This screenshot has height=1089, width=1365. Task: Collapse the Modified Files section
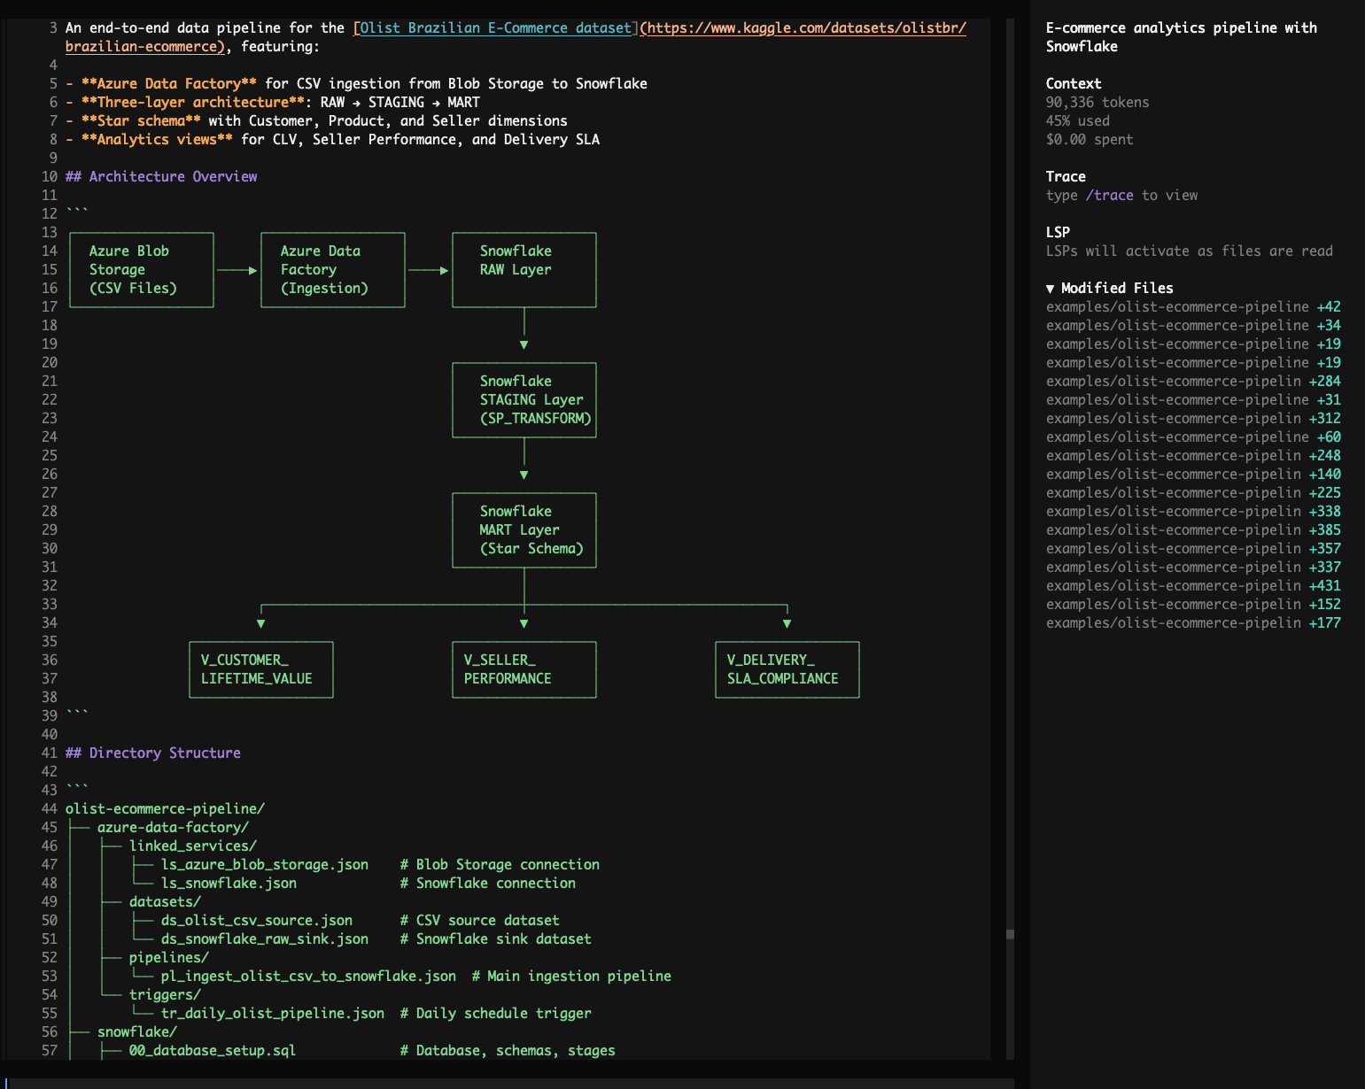pos(1050,288)
